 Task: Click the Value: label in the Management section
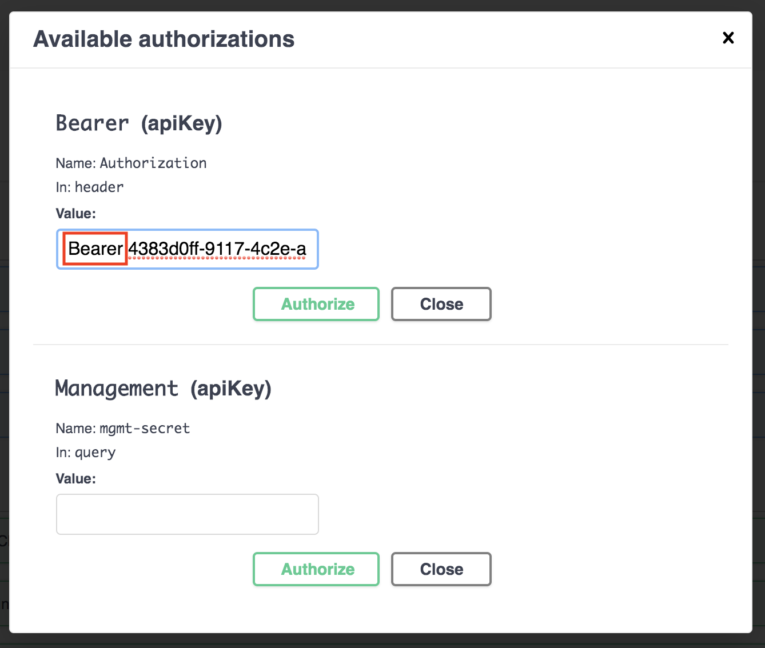75,478
